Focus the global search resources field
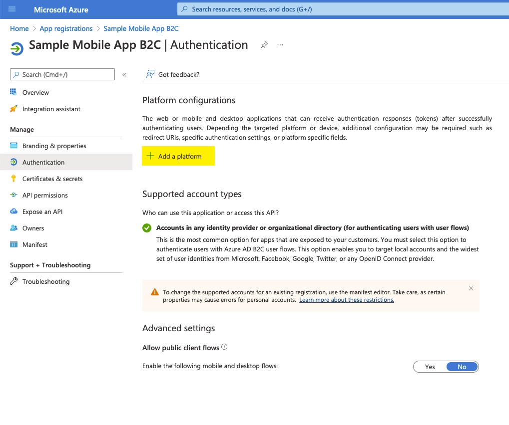 tap(343, 9)
